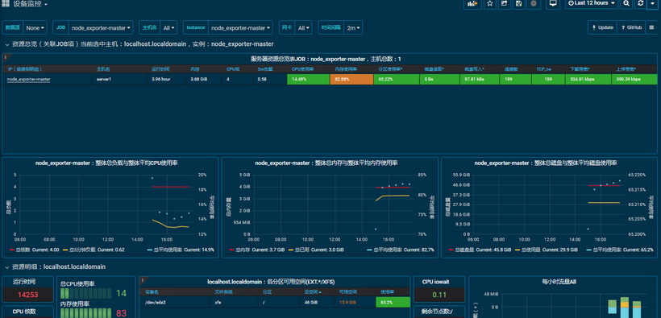Open the refresh interval dropdown arrow
The image size is (661, 318).
[x=653, y=3]
